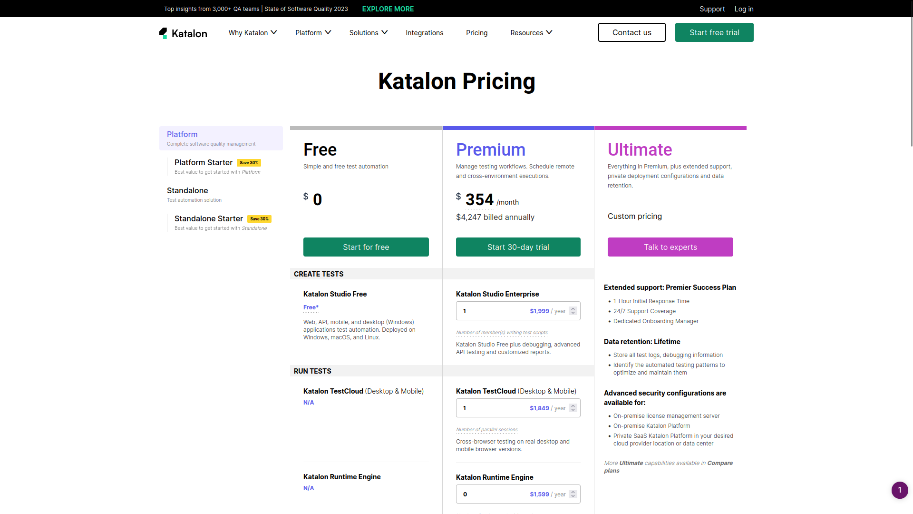Go to the Integrations menu item

pyautogui.click(x=424, y=32)
